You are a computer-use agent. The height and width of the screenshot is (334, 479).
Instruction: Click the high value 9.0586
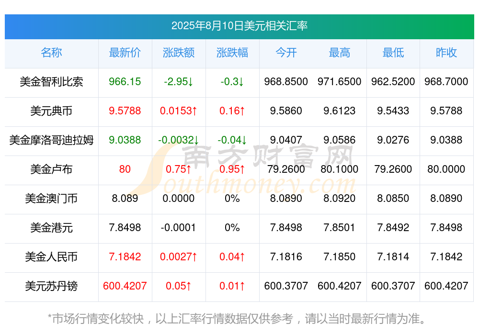click(340, 140)
